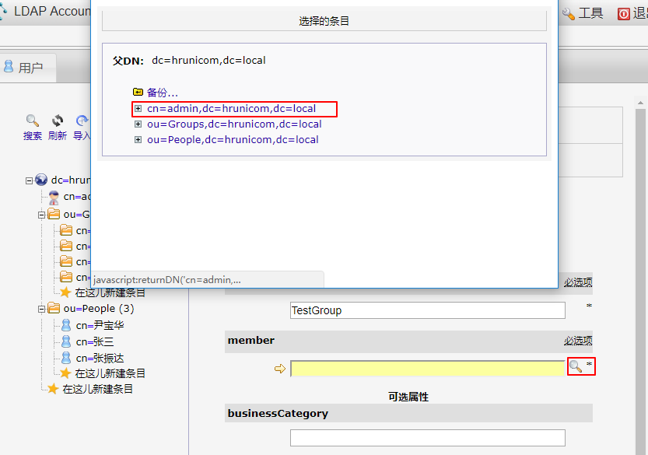Screen dimensions: 648x455
Task: Select ou=People,dc=hrunicom,dc=local link
Action: (x=233, y=140)
